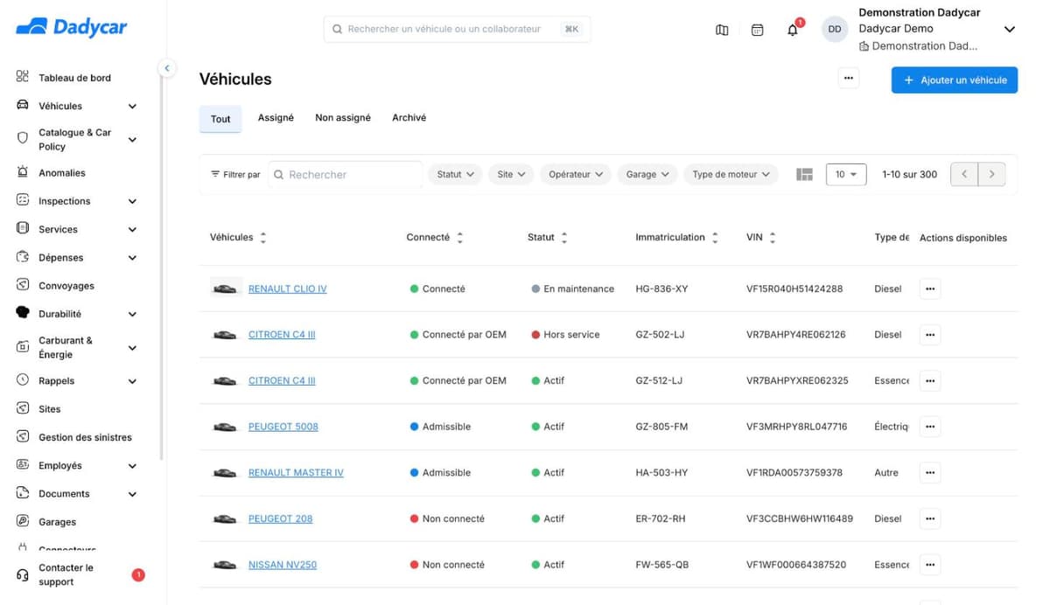Click the Garages sidebar icon

pos(23,521)
